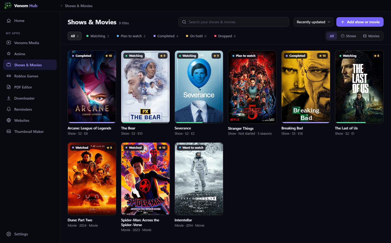Select the All 9 status tab
Image resolution: width=391 pixels, height=243 pixels.
[x=75, y=36]
